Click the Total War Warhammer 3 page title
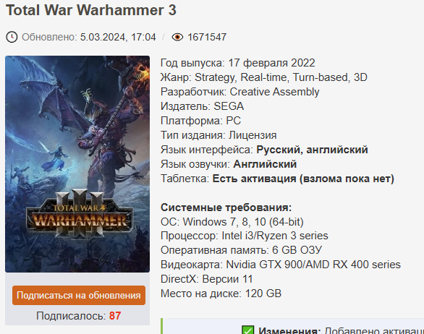The image size is (424, 334). 91,10
